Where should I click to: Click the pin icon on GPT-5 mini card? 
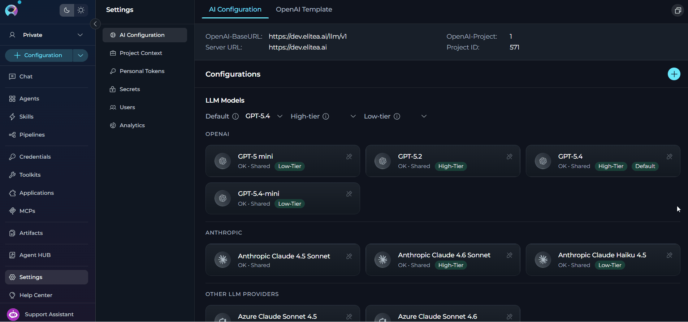(349, 156)
